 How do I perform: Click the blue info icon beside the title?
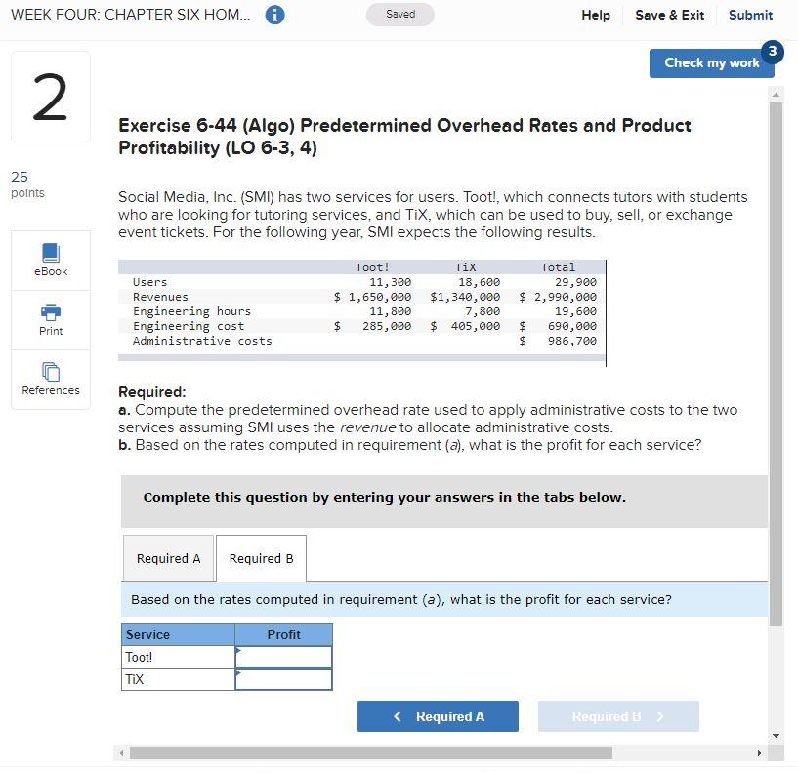(274, 15)
